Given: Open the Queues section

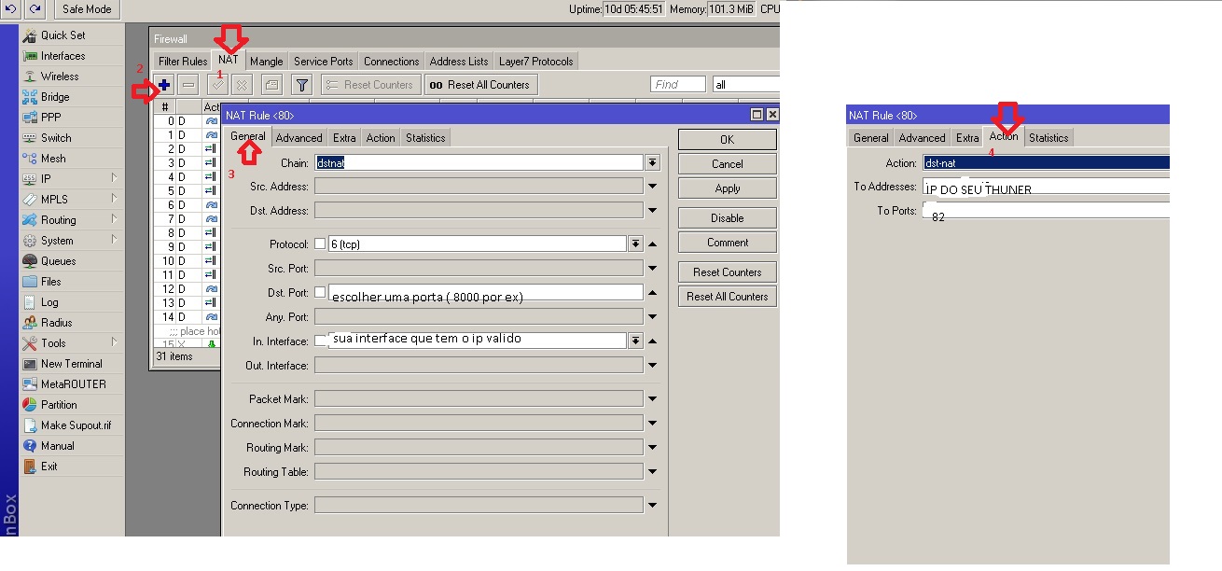Looking at the screenshot, I should 58,260.
